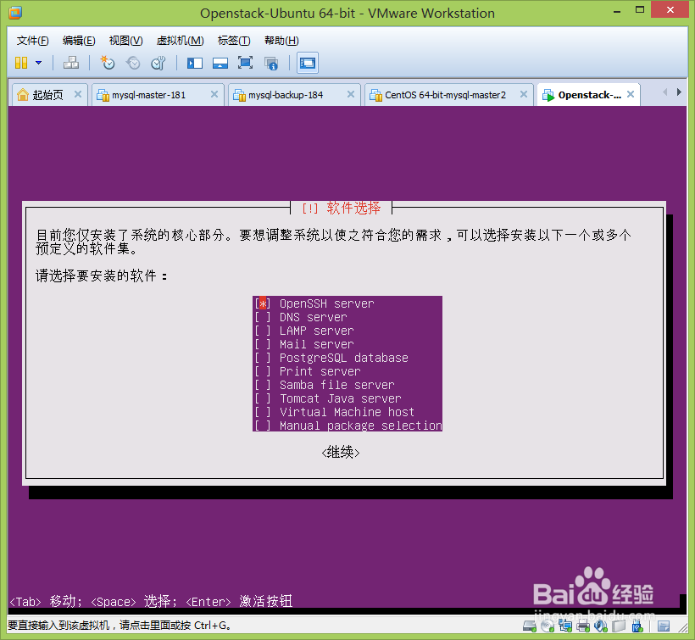
Task: Open the Snapshot Manager
Action: click(x=159, y=63)
